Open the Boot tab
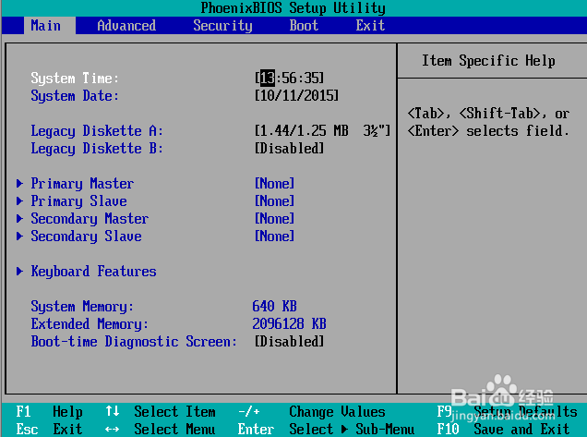Viewport: 587px width, 437px height. click(304, 26)
